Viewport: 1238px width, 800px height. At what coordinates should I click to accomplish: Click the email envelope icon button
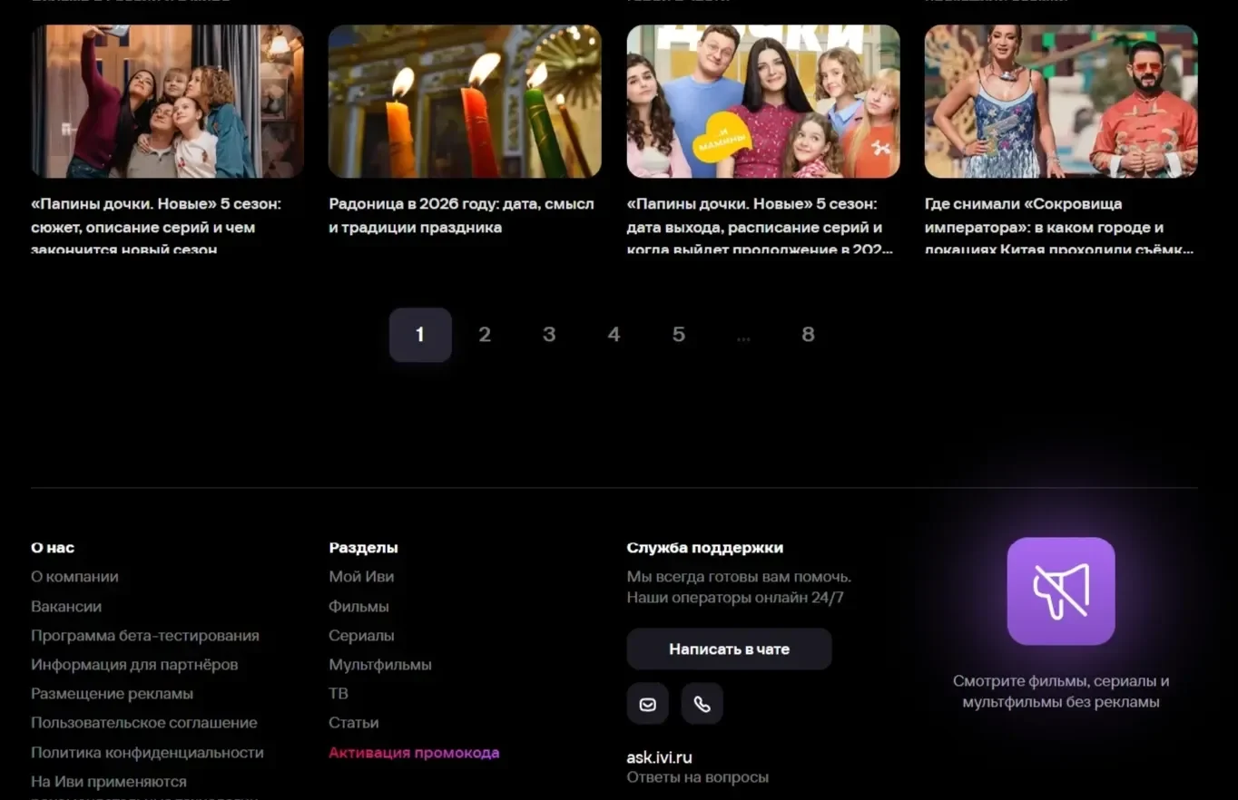coord(647,704)
